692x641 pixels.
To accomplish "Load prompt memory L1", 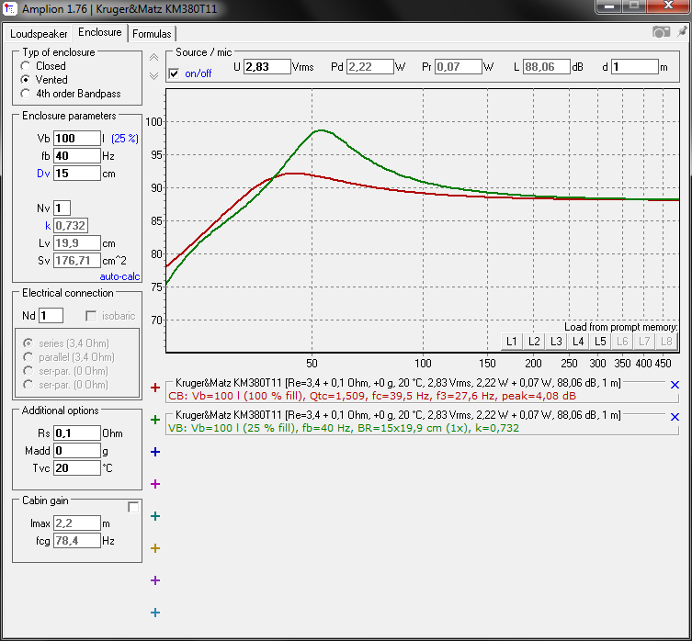I will tap(512, 342).
